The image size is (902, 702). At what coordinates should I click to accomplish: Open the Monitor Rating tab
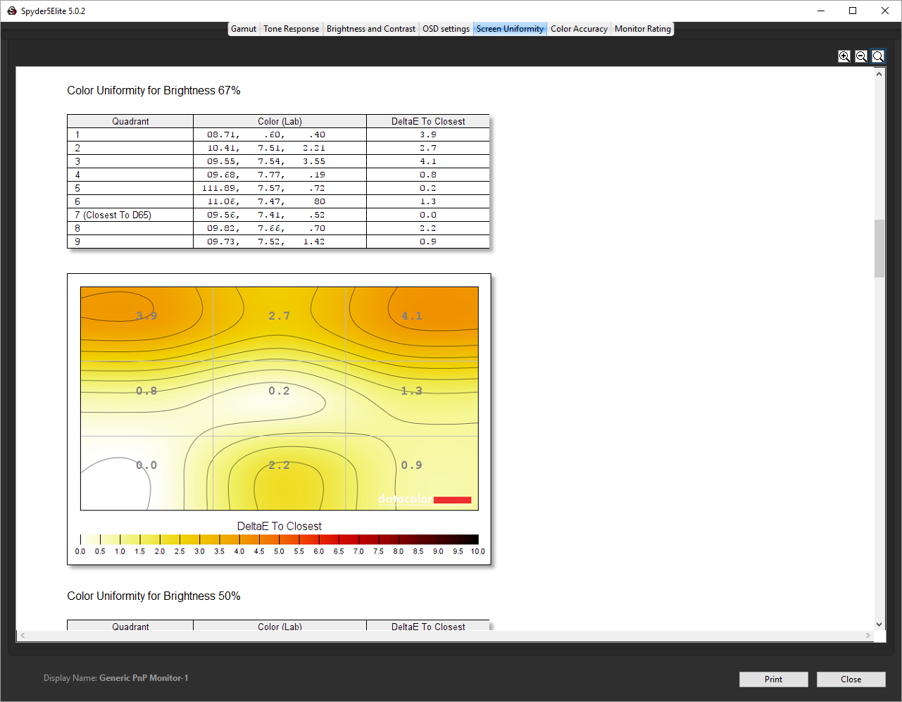[643, 29]
